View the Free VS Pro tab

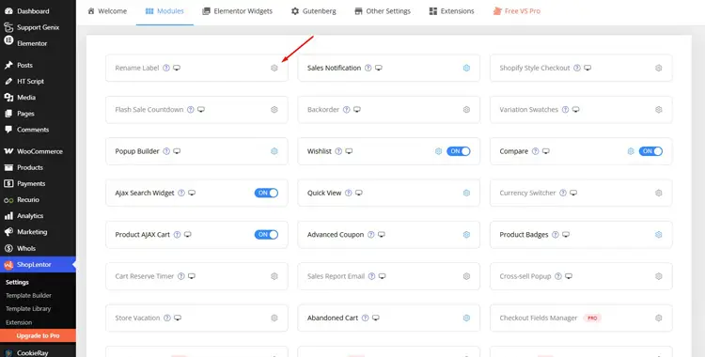tap(517, 11)
